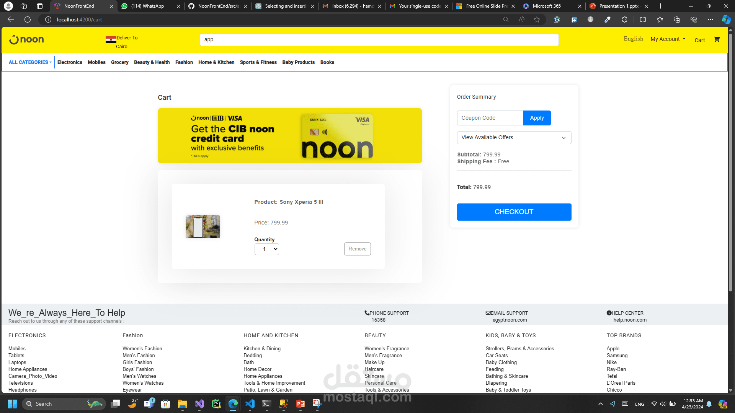Click the Windows Start button
This screenshot has height=413, width=735.
pos(12,404)
